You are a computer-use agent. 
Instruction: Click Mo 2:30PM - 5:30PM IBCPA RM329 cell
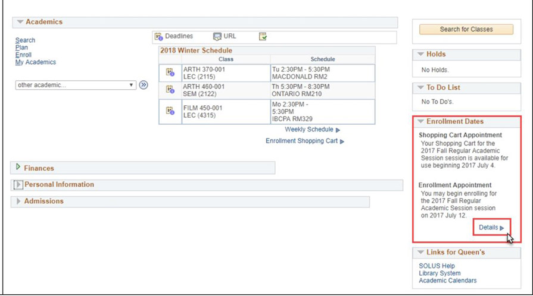pos(323,112)
